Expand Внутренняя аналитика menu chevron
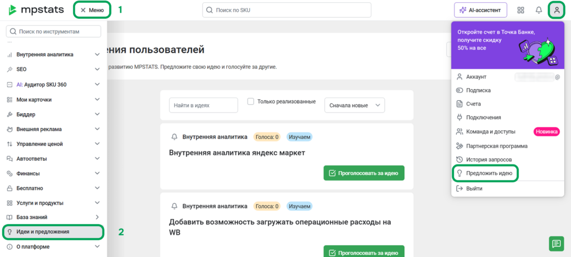This screenshot has width=571, height=257. 97,55
